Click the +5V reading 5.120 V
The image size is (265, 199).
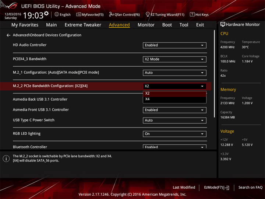click(x=247, y=145)
